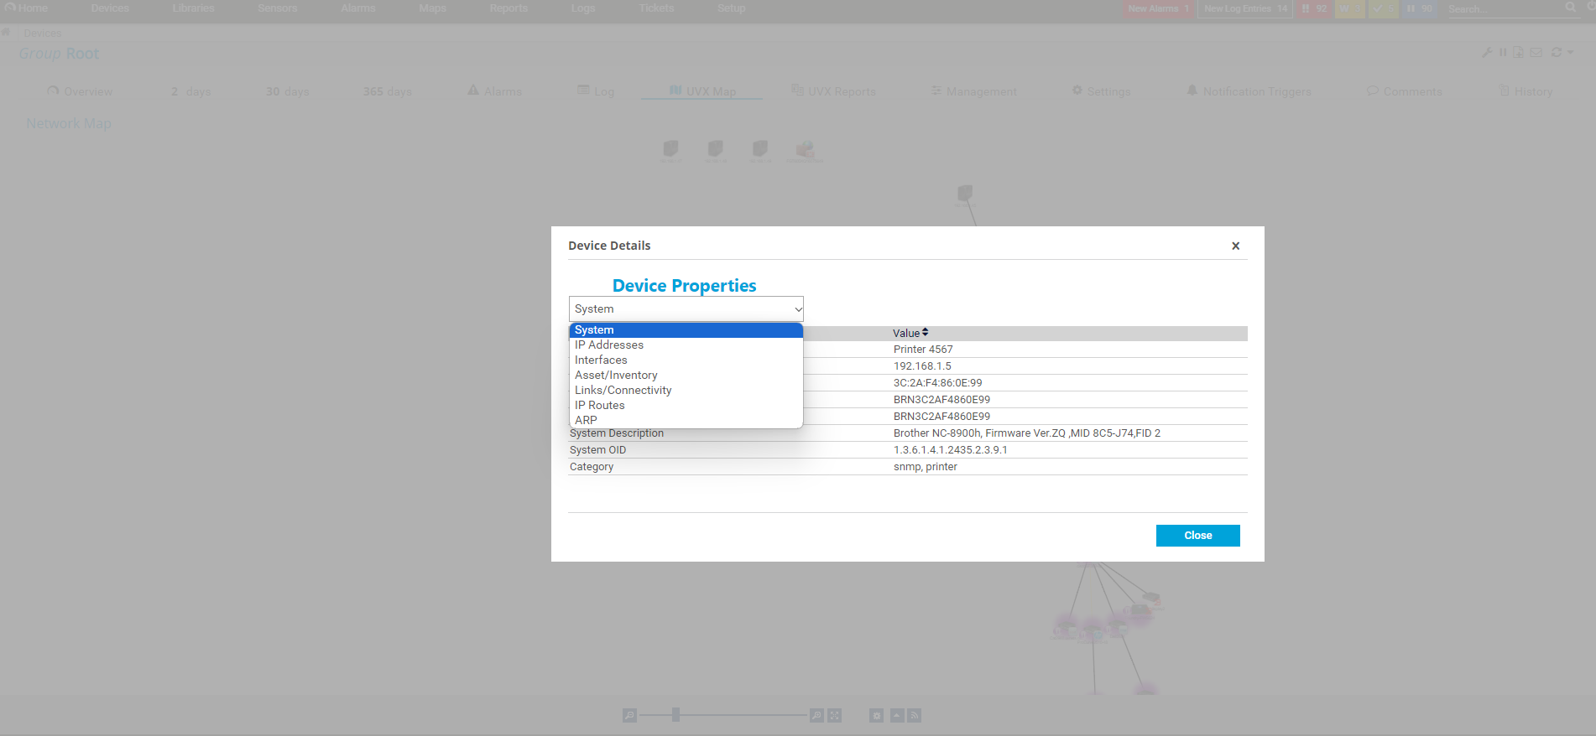The image size is (1596, 736).
Task: Click the magnifier icon in the search box
Action: [x=1571, y=8]
